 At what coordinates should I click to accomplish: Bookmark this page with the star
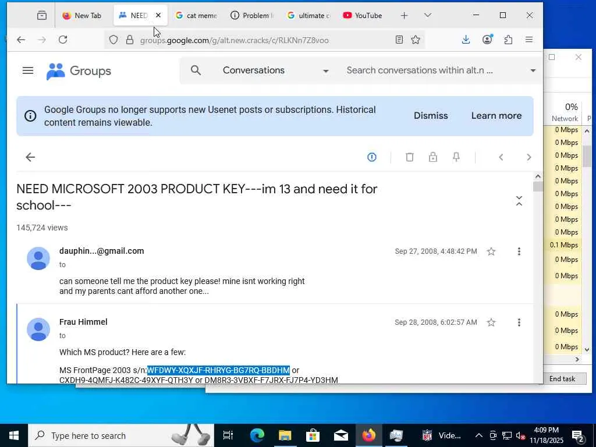[x=416, y=40]
